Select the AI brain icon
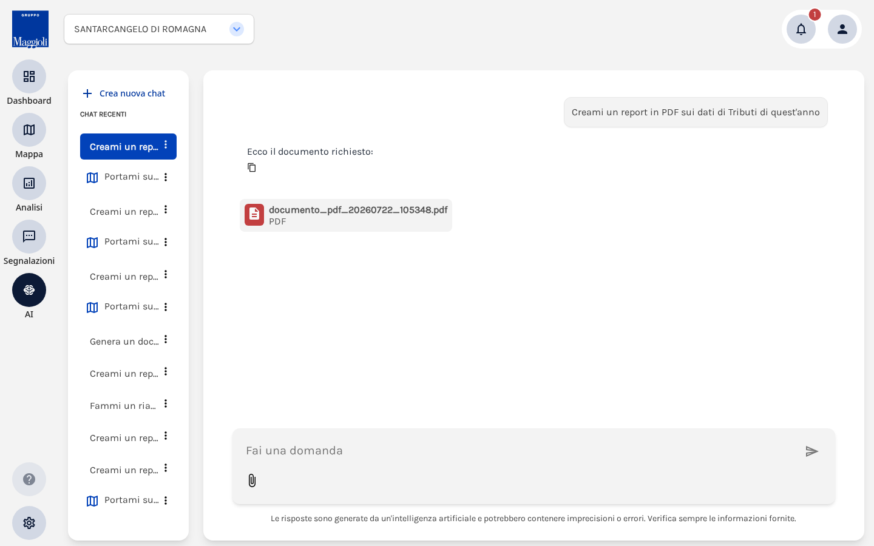 click(29, 290)
